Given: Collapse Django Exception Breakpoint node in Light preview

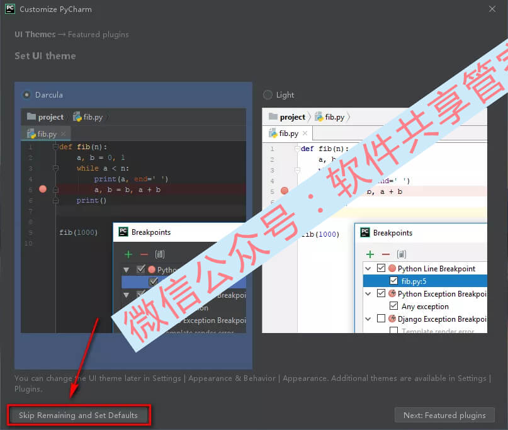Looking at the screenshot, I should 368,319.
